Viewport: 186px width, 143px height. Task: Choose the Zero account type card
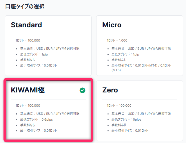pyautogui.click(x=139, y=110)
